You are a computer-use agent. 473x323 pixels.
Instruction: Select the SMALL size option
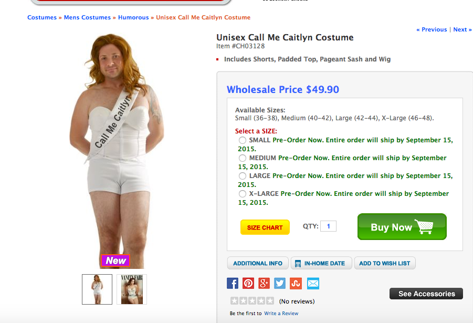[x=243, y=140]
